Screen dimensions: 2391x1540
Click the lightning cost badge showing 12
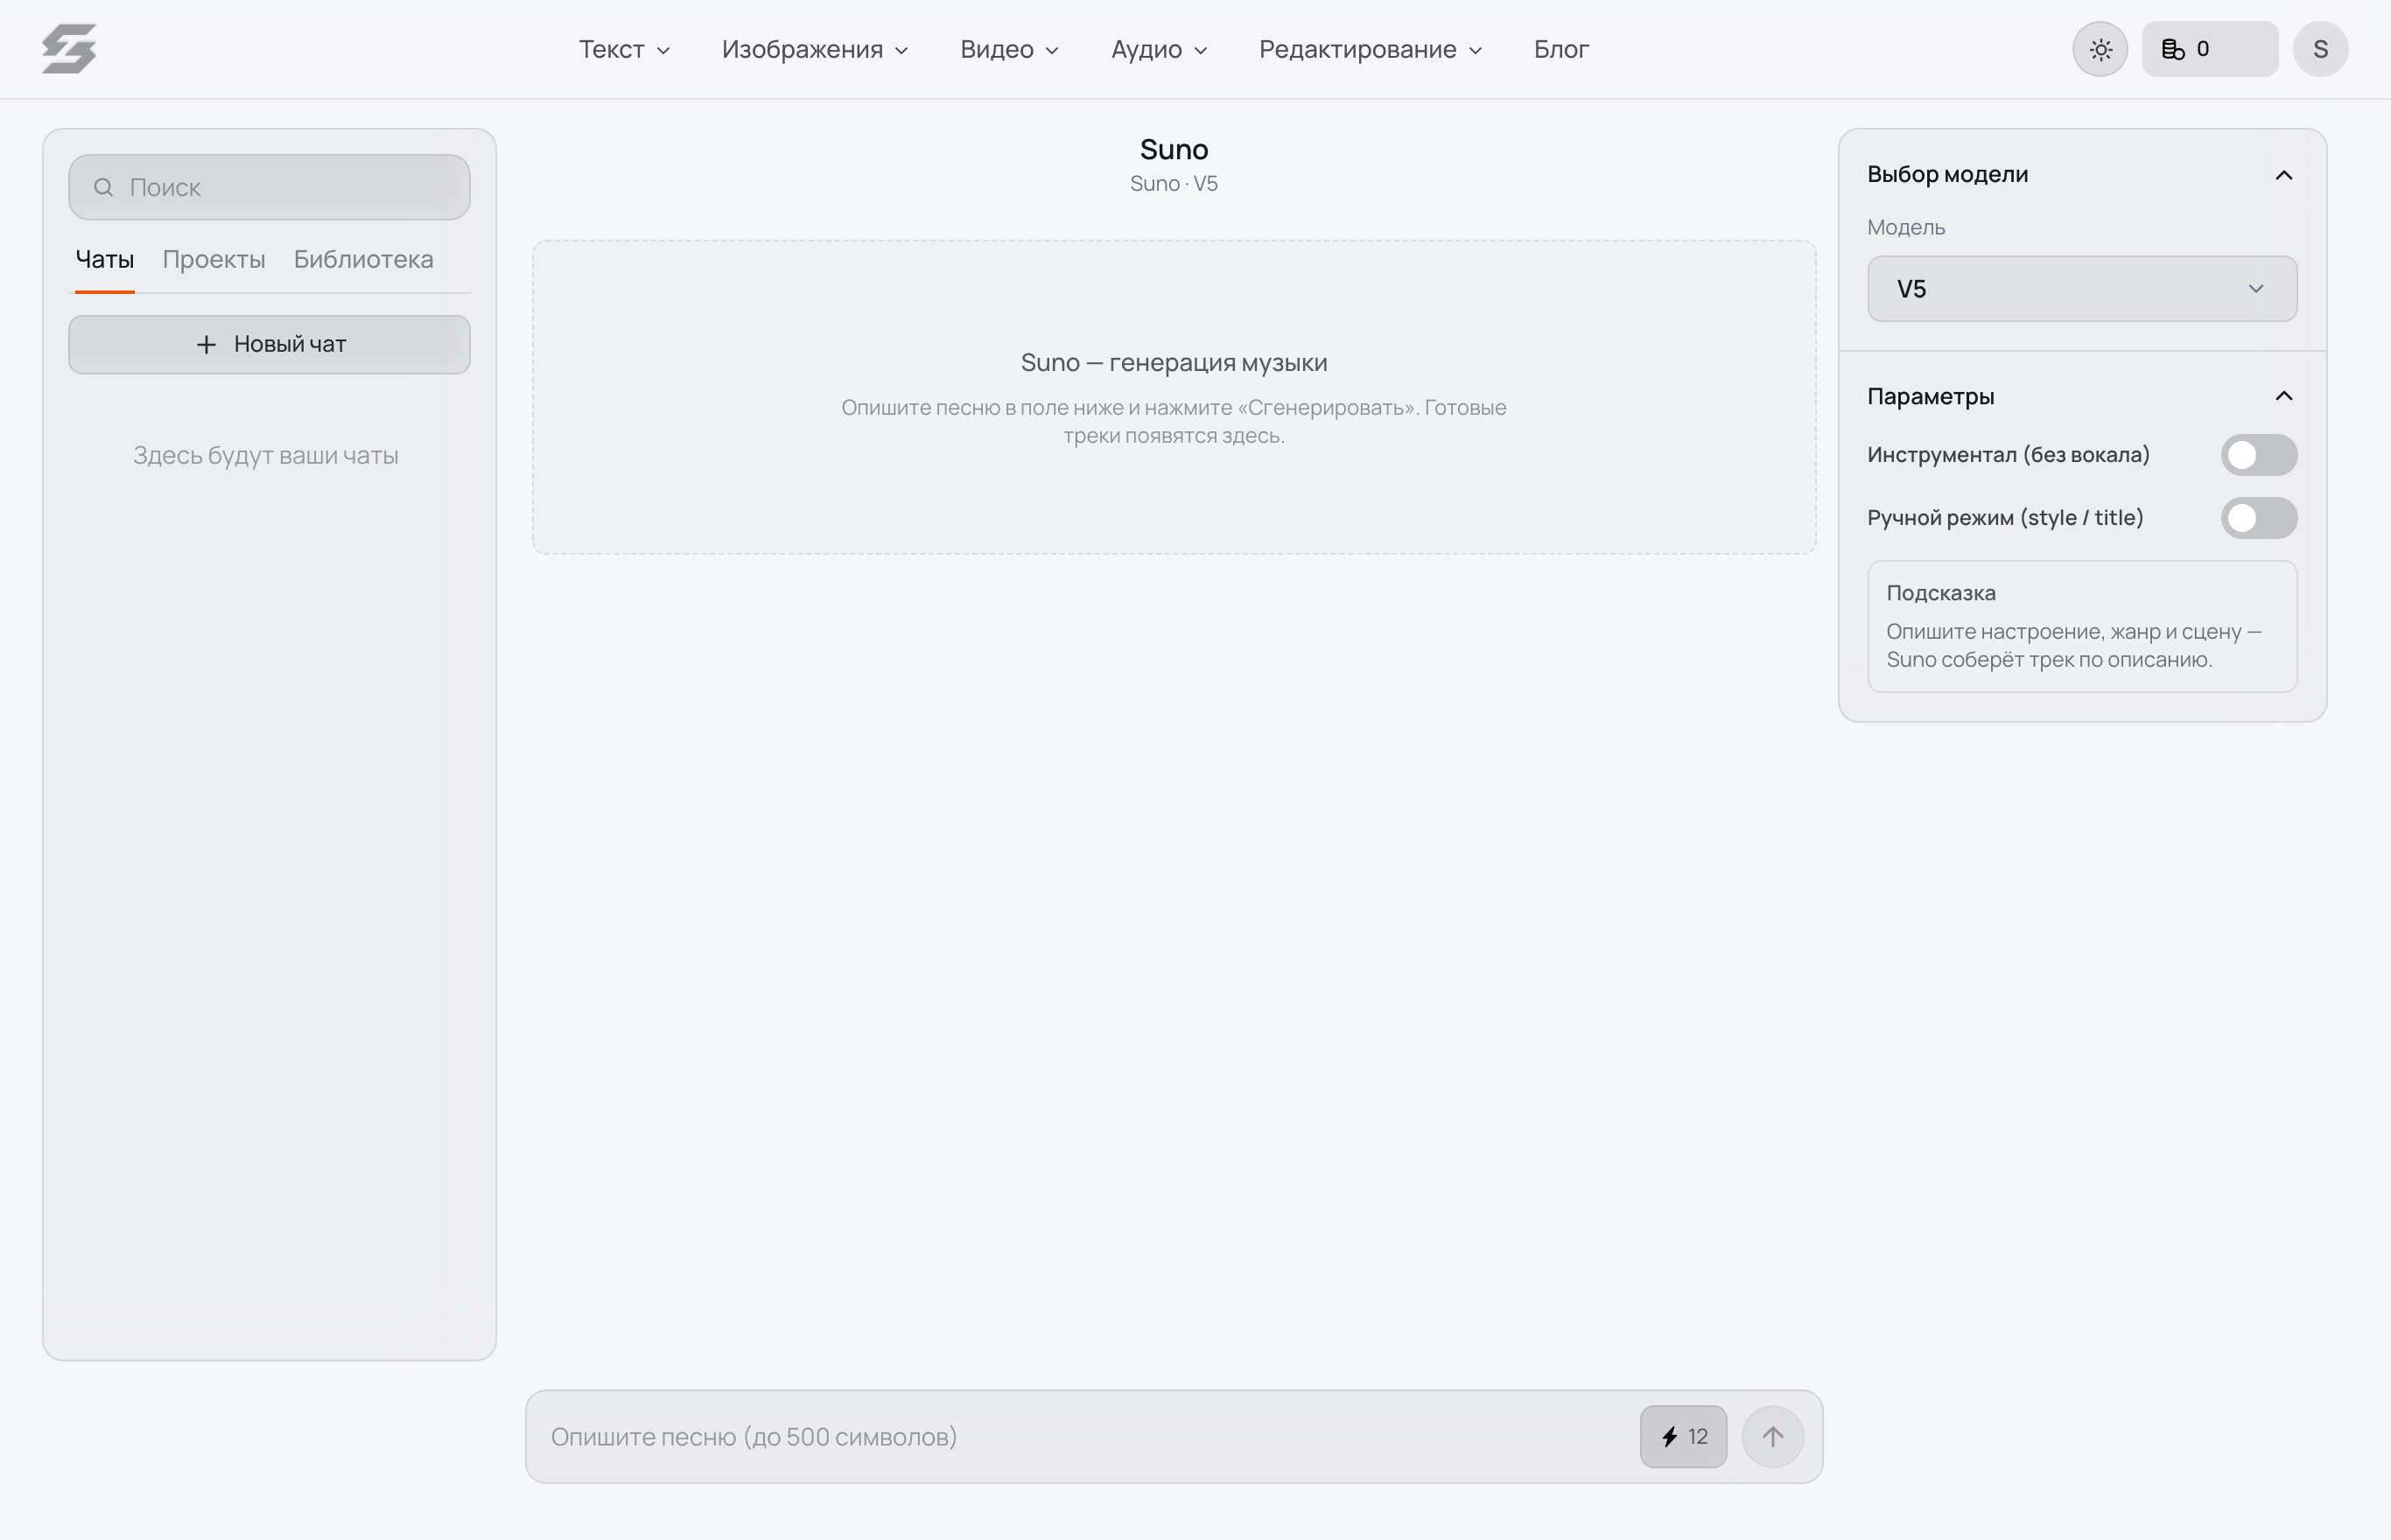coord(1683,1437)
